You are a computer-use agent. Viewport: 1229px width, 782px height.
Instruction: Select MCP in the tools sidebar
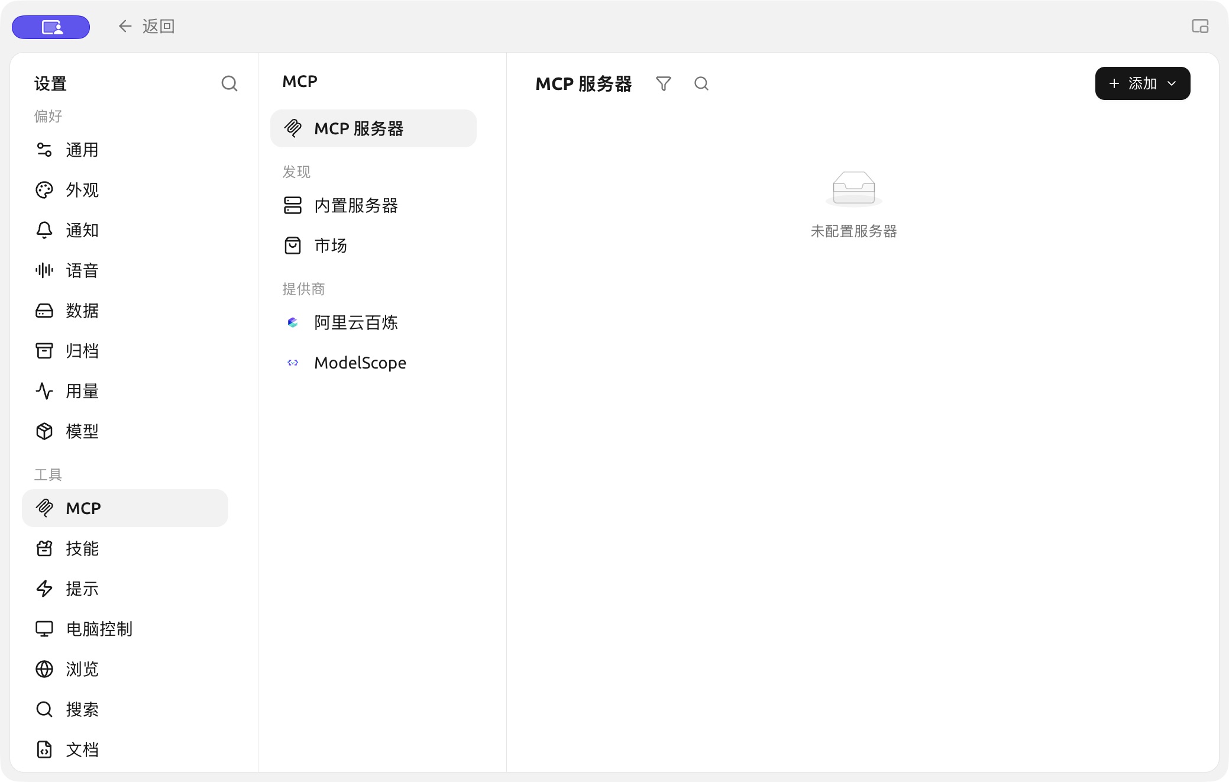(125, 508)
